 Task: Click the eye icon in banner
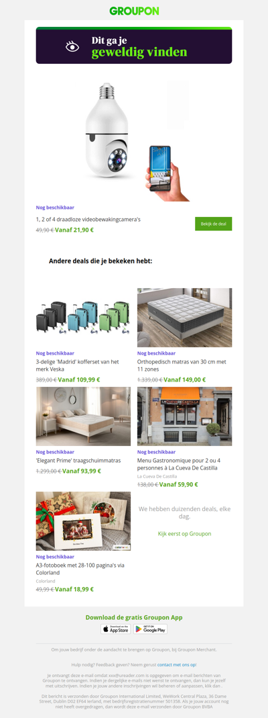point(72,46)
